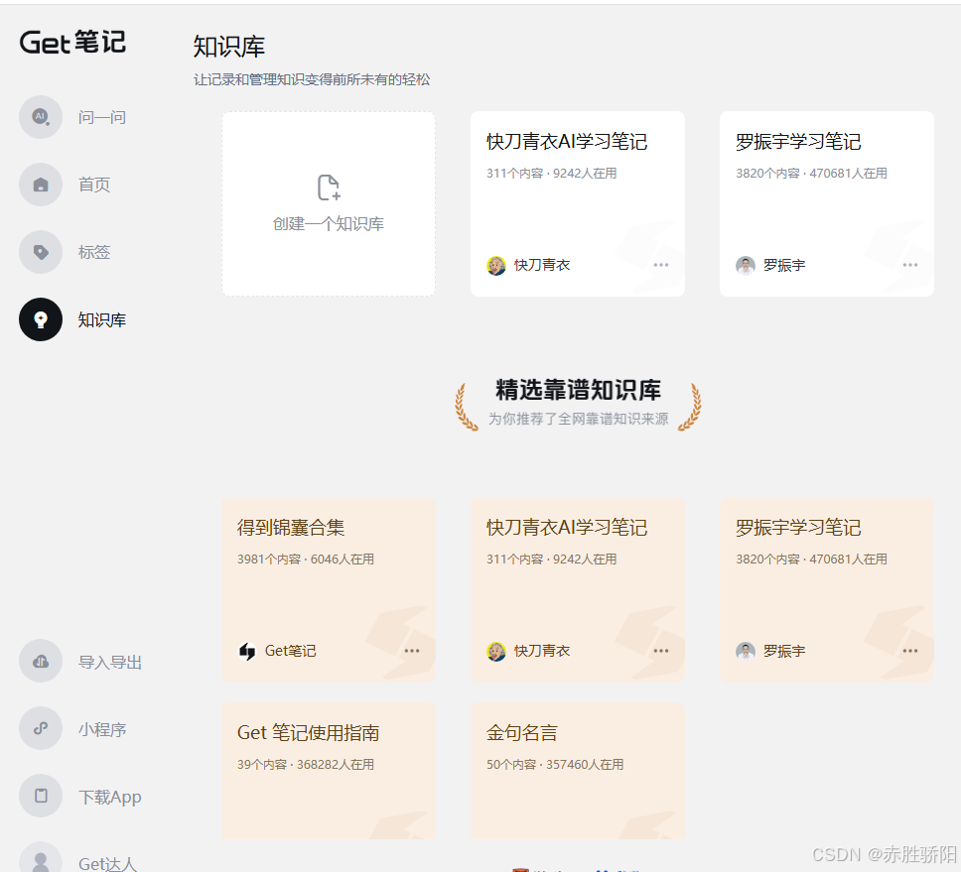Viewport: 961px width, 872px height.
Task: Select 知识库 in sidebar
Action: 101,319
